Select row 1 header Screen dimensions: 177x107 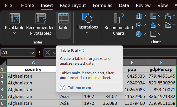coord(3,69)
